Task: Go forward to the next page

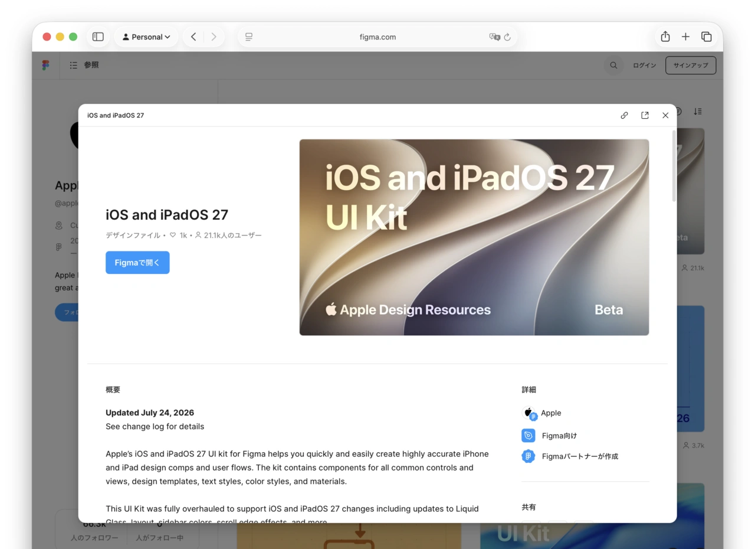Action: [x=214, y=37]
